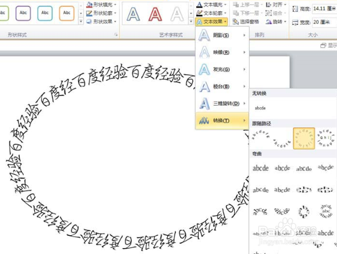This screenshot has height=254, width=337.
Task: Choose the rising arch abcde warp in 弯曲
Action: 261,212
